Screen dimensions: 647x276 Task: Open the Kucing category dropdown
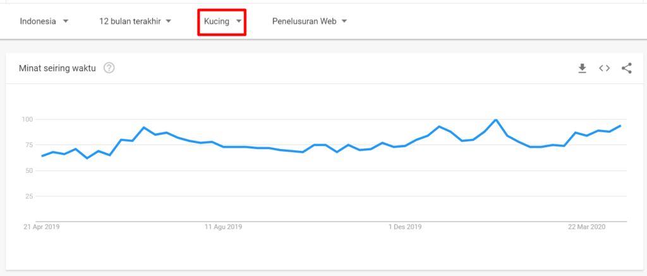217,21
